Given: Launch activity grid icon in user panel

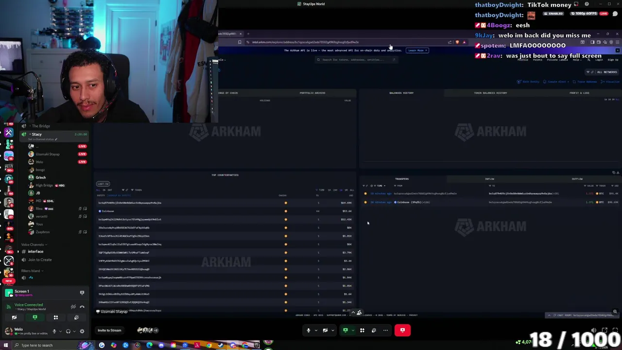Looking at the screenshot, I should pos(56,317).
